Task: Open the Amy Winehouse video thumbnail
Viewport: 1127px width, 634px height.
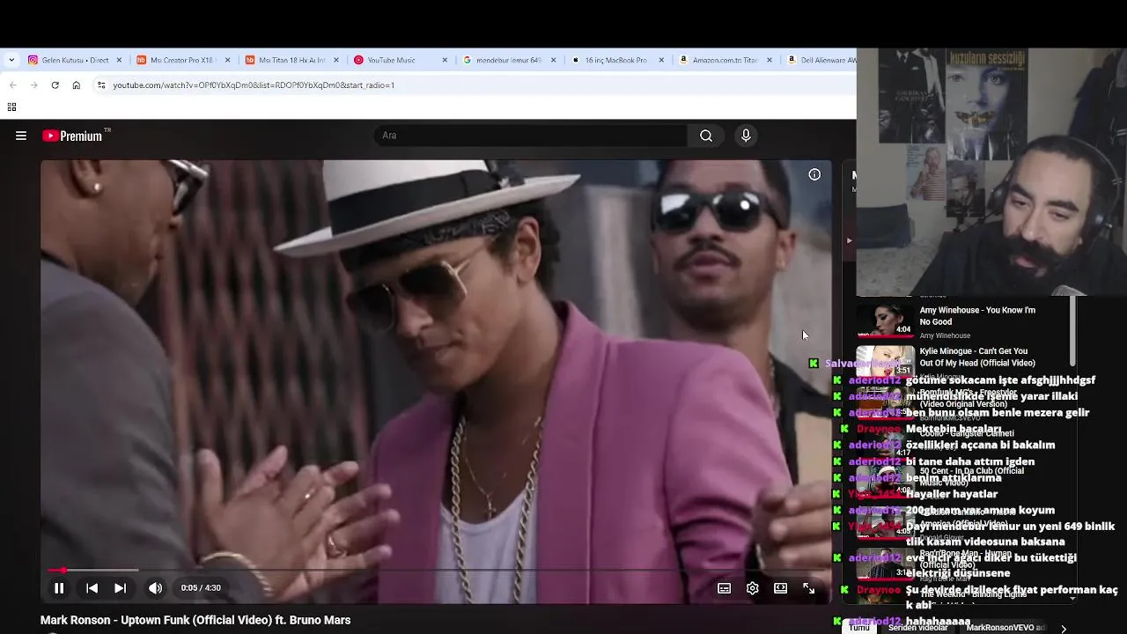Action: coord(886,321)
